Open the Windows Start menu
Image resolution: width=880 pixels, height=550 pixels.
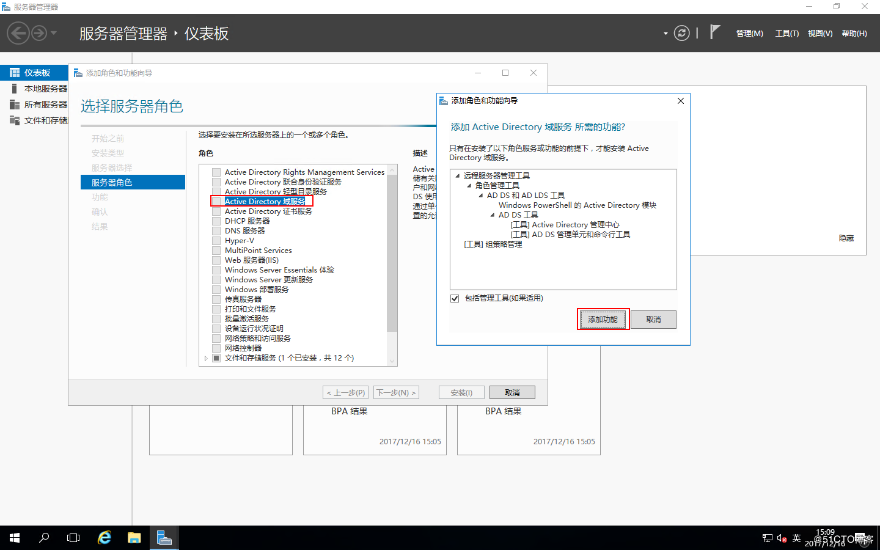tap(15, 538)
